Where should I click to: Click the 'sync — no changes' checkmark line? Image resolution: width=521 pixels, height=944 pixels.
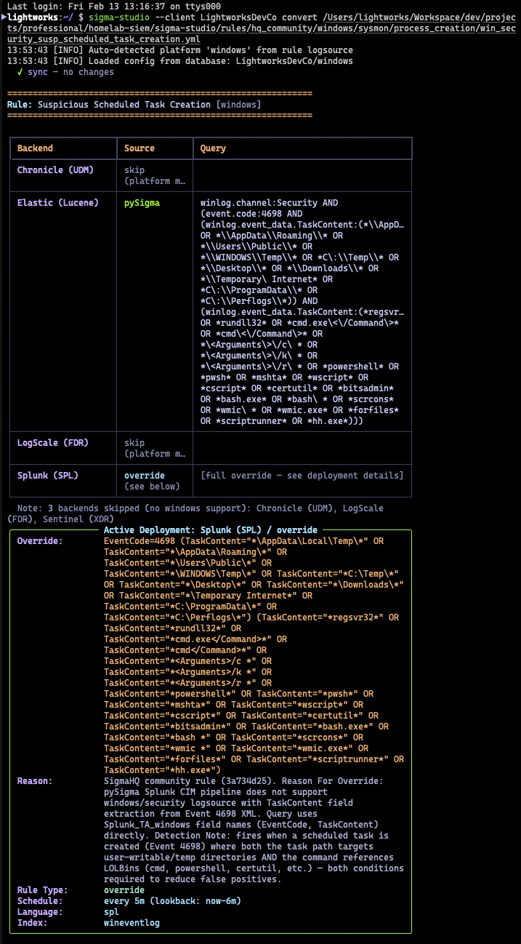(x=65, y=72)
